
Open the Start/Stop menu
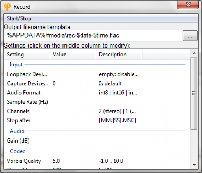point(19,19)
